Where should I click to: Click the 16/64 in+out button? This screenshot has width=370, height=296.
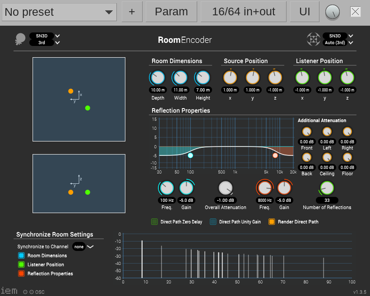click(x=244, y=12)
